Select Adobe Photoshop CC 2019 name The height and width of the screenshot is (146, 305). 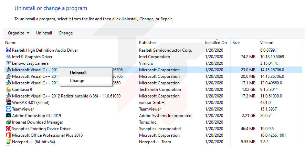(x=36, y=116)
